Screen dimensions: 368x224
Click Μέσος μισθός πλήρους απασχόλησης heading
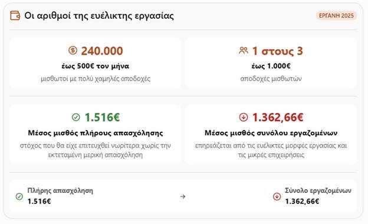96,133
